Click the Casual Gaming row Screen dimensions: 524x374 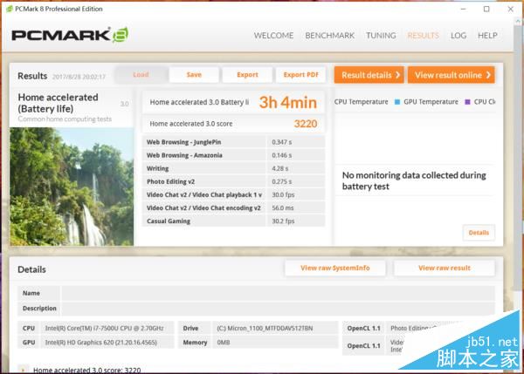233,221
